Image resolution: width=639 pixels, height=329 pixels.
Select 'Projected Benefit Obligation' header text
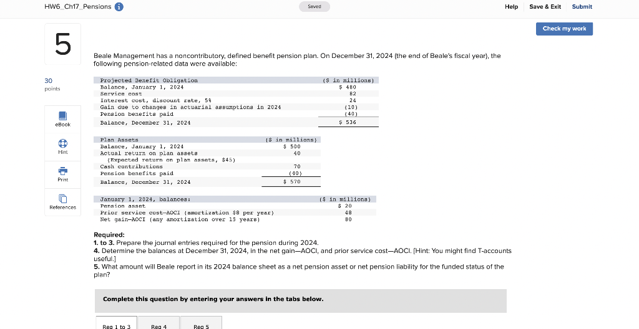(149, 80)
